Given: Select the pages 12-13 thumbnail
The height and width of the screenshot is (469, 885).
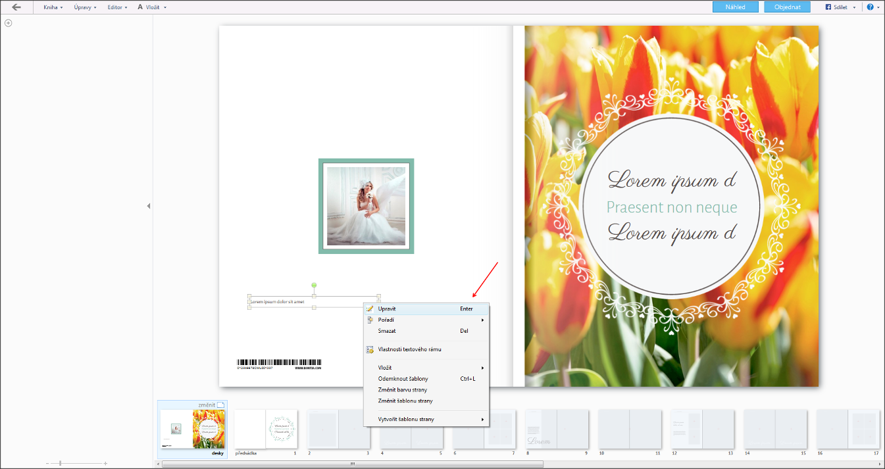Looking at the screenshot, I should (702, 430).
